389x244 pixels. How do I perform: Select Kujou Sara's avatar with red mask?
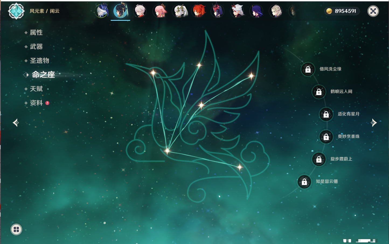[218, 11]
